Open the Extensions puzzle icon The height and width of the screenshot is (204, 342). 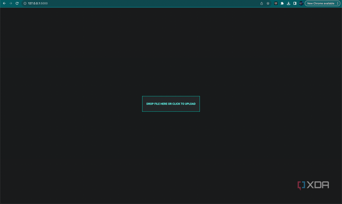[x=282, y=3]
